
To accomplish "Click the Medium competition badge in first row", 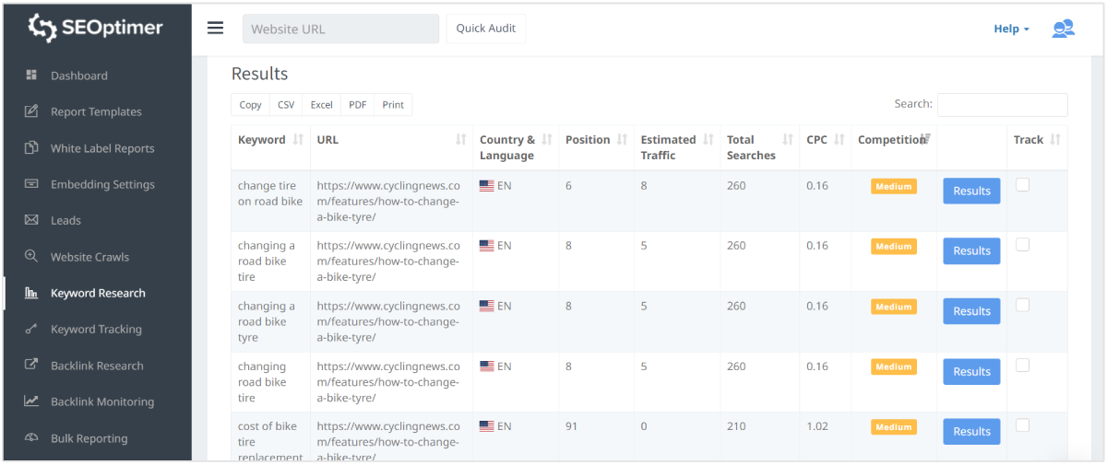I will (x=893, y=187).
